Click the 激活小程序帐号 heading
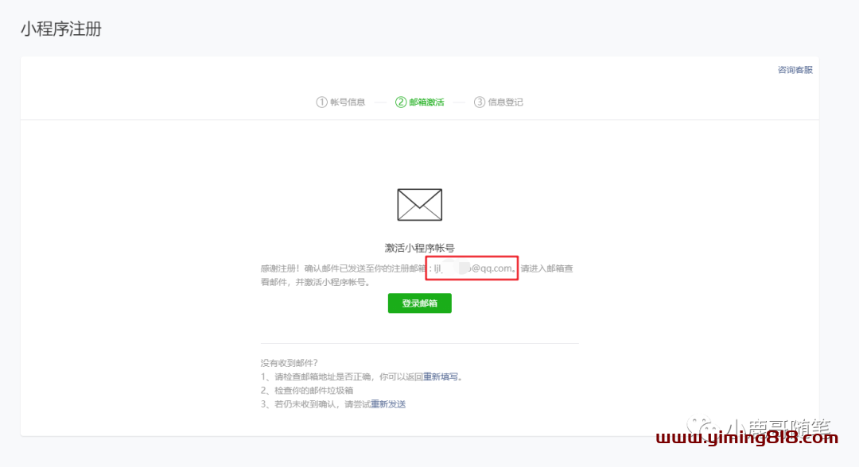This screenshot has width=859, height=467. 419,249
